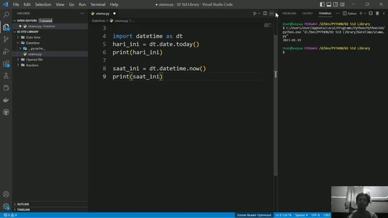The height and width of the screenshot is (218, 388).
Task: Toggle primary side bar visibility
Action: pyautogui.click(x=322, y=4)
